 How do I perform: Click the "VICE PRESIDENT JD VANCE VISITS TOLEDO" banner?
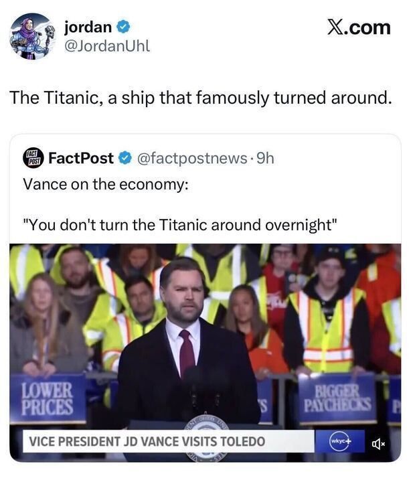click(x=145, y=442)
